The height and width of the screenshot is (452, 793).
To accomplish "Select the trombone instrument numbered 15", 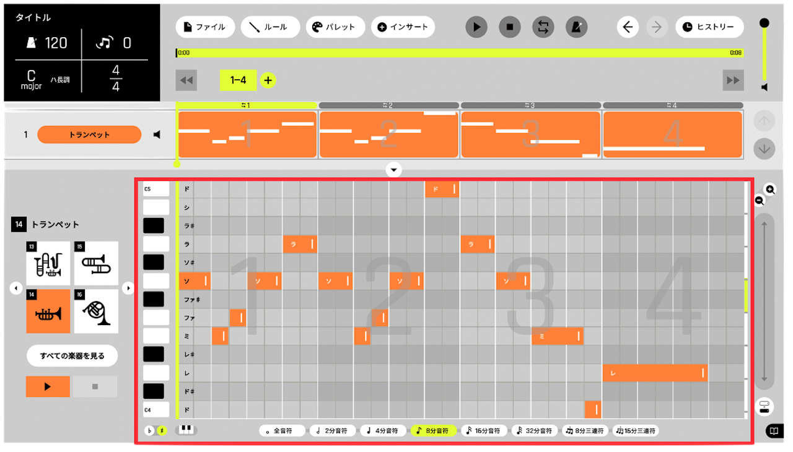I will click(x=96, y=263).
